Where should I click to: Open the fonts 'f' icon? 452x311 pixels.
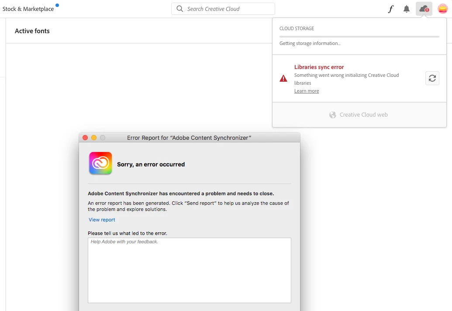390,9
